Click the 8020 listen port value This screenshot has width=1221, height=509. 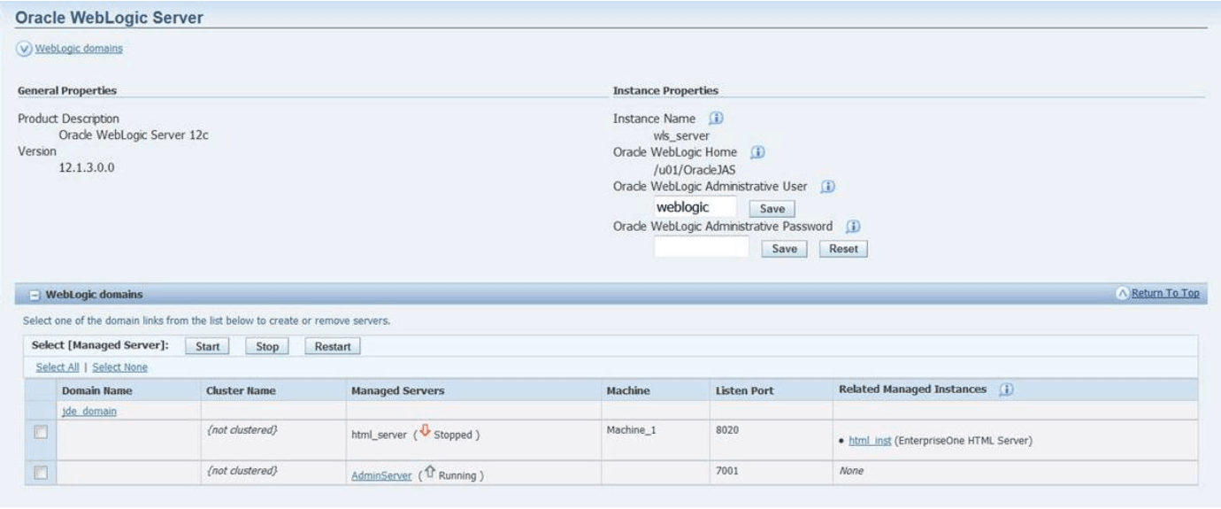pyautogui.click(x=727, y=428)
